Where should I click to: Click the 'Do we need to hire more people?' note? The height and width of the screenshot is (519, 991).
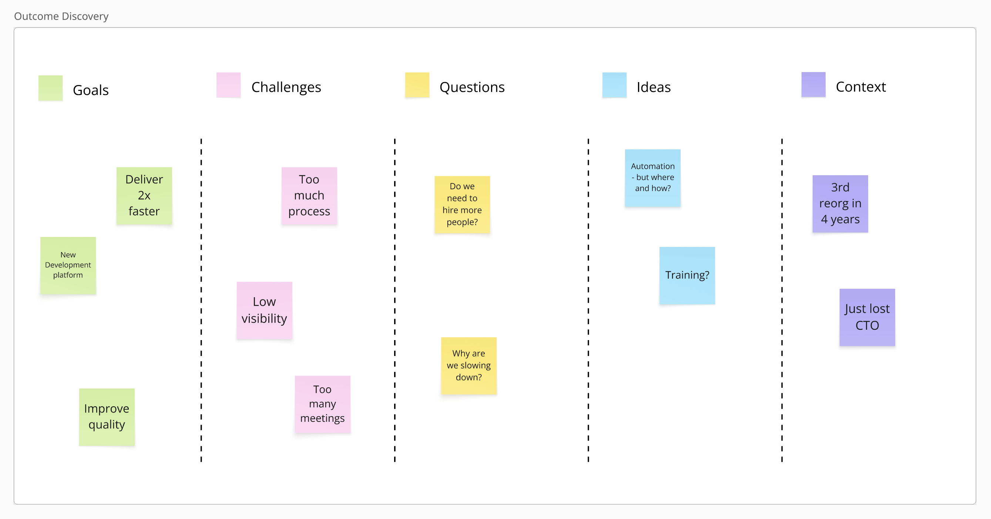[x=462, y=204]
